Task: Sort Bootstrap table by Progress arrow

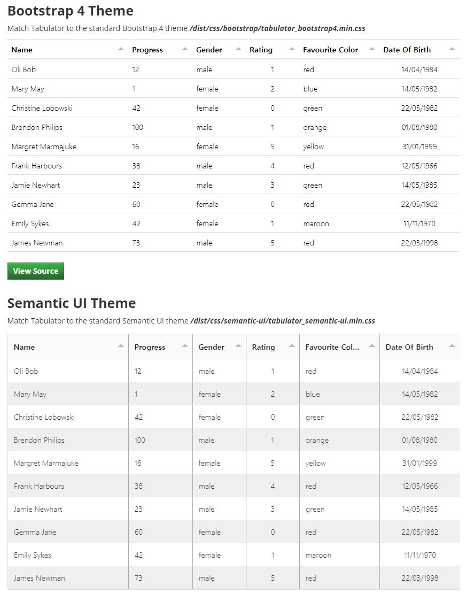Action: pyautogui.click(x=185, y=49)
